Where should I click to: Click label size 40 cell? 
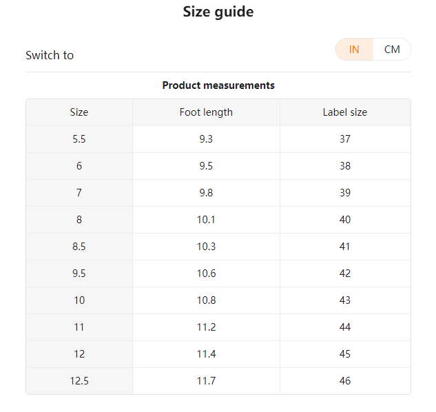click(345, 220)
